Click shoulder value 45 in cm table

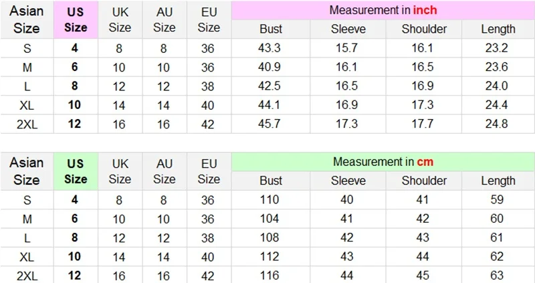point(424,275)
